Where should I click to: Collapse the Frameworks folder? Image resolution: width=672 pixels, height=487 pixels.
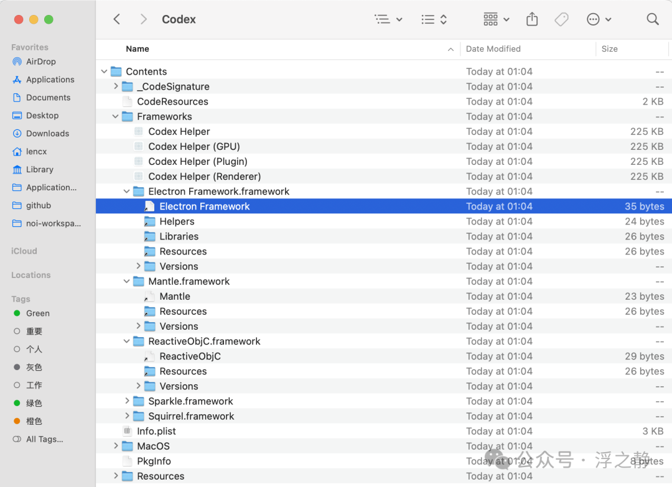click(115, 116)
